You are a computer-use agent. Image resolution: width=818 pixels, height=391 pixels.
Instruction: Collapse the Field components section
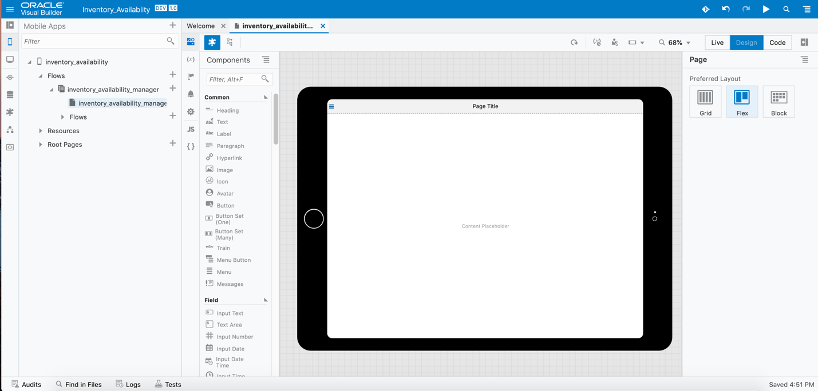[x=266, y=300]
